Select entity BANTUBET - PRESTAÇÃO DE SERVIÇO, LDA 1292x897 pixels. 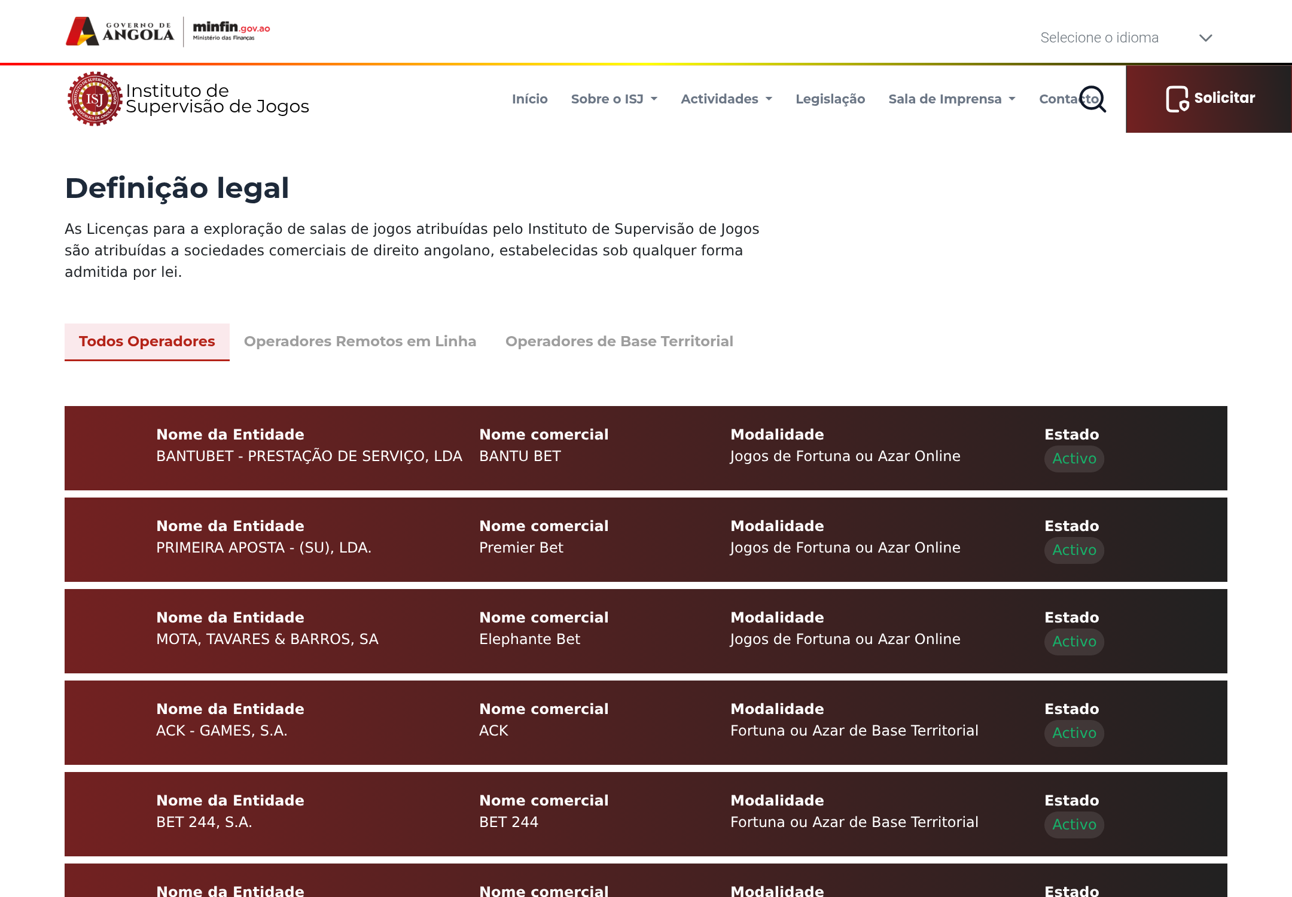click(309, 456)
